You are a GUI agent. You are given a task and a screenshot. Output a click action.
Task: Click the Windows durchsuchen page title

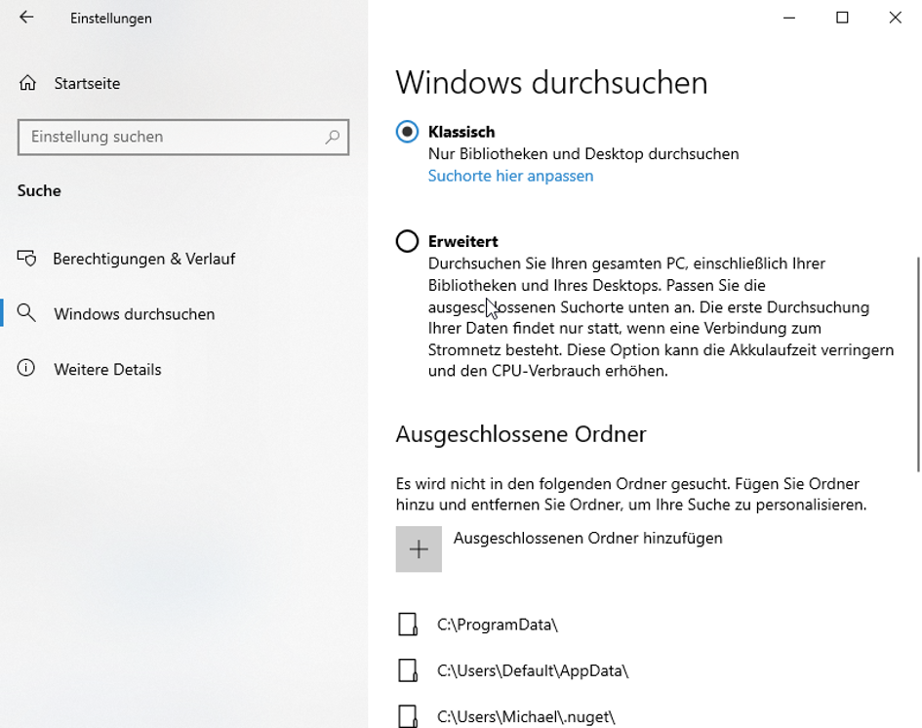pos(551,82)
